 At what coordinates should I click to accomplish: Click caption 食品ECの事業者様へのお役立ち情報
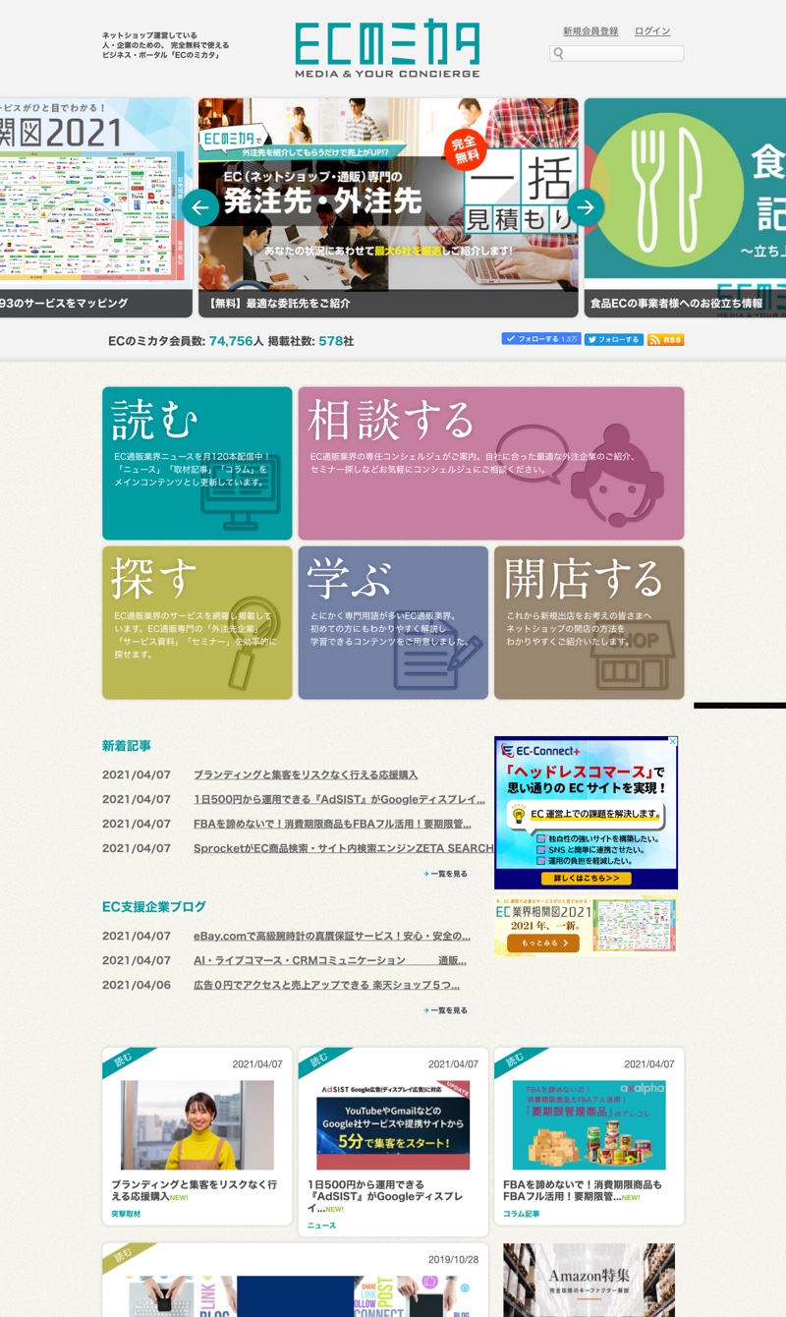pos(678,304)
